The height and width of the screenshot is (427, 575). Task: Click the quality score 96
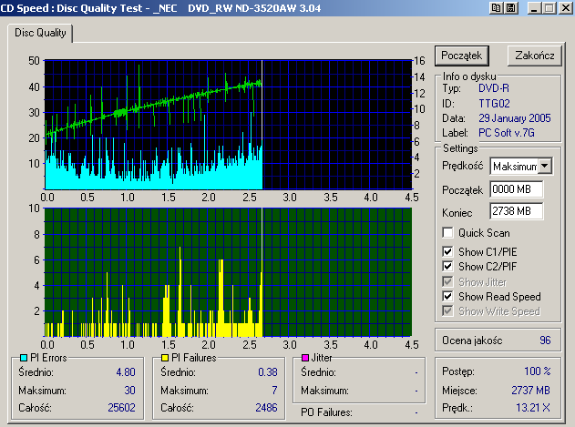[x=545, y=341]
